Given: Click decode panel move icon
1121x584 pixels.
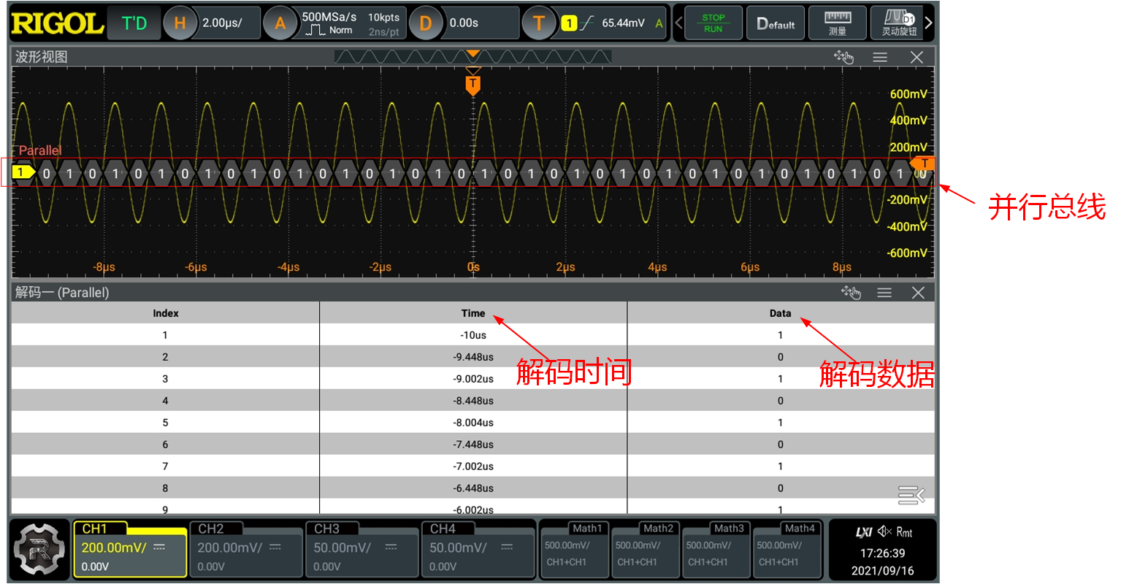Looking at the screenshot, I should (x=851, y=293).
